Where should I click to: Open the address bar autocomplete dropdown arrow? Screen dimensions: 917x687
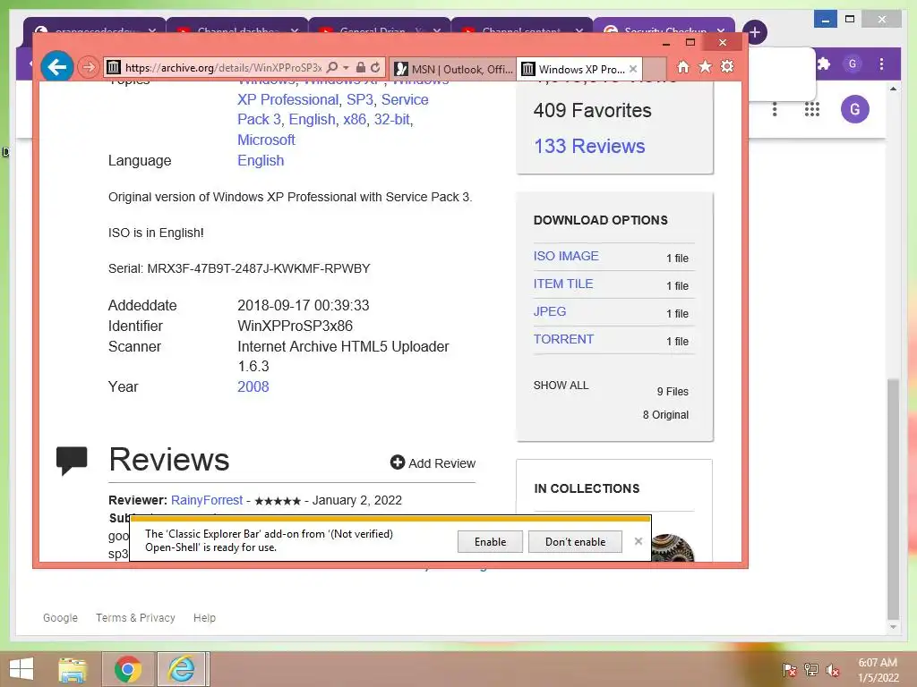346,68
